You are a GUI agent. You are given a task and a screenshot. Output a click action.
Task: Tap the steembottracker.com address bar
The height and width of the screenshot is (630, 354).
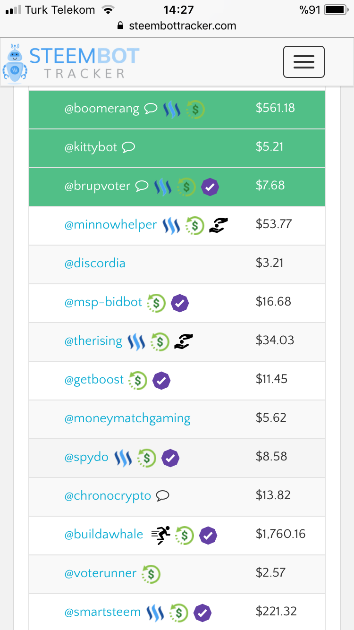177,26
